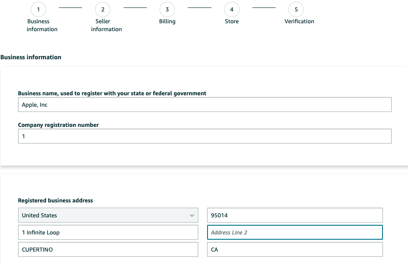
Task: Click the Business name field label text
Action: click(112, 93)
